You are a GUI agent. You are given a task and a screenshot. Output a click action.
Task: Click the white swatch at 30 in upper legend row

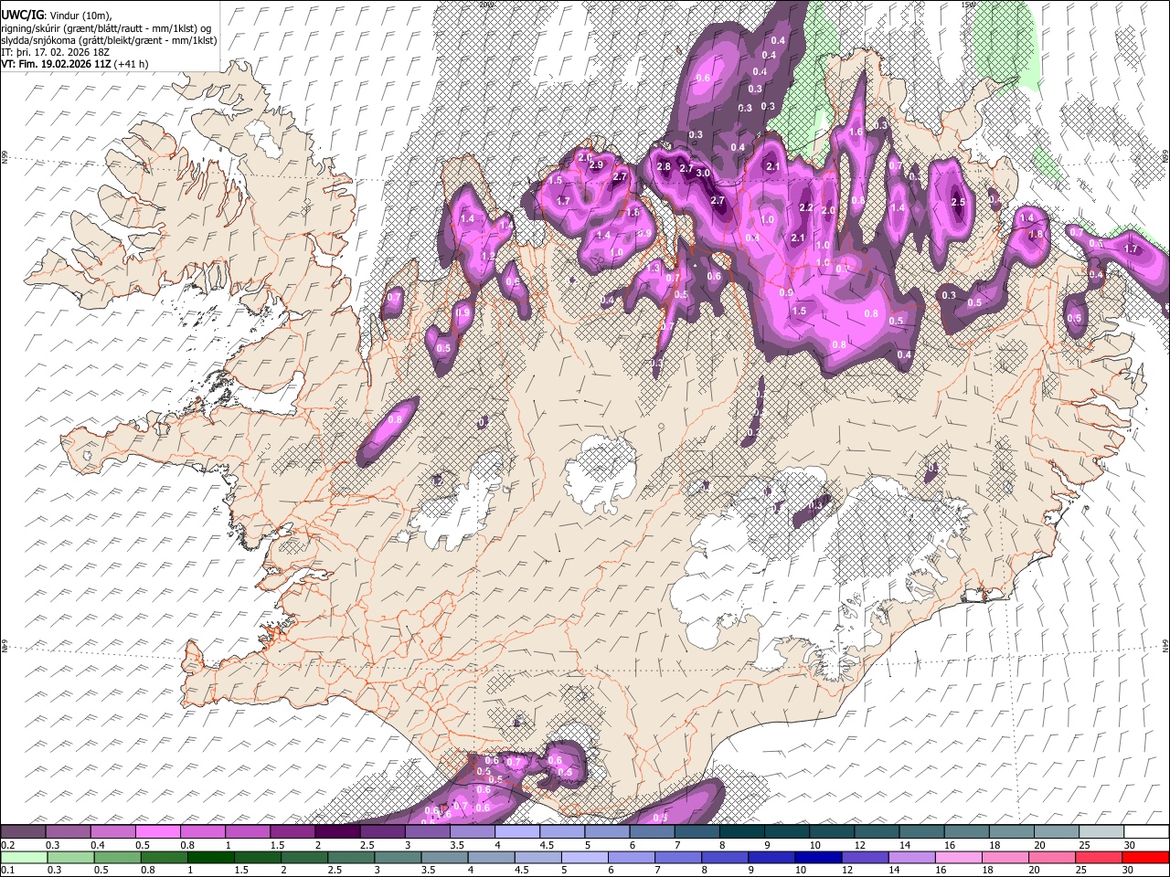pyautogui.click(x=1145, y=831)
